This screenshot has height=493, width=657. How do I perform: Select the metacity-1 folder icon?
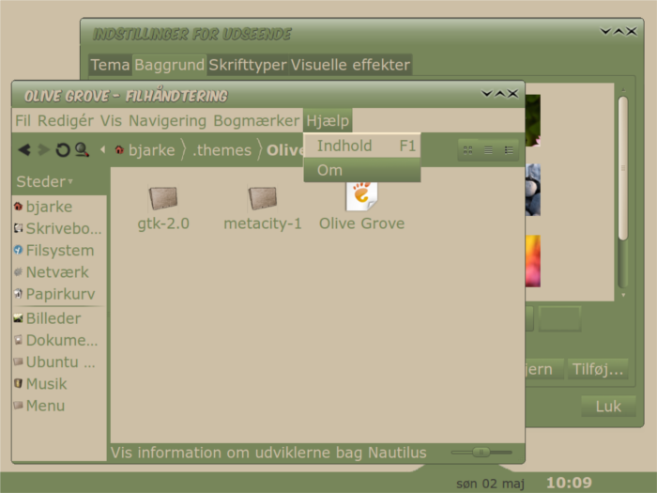pyautogui.click(x=263, y=198)
